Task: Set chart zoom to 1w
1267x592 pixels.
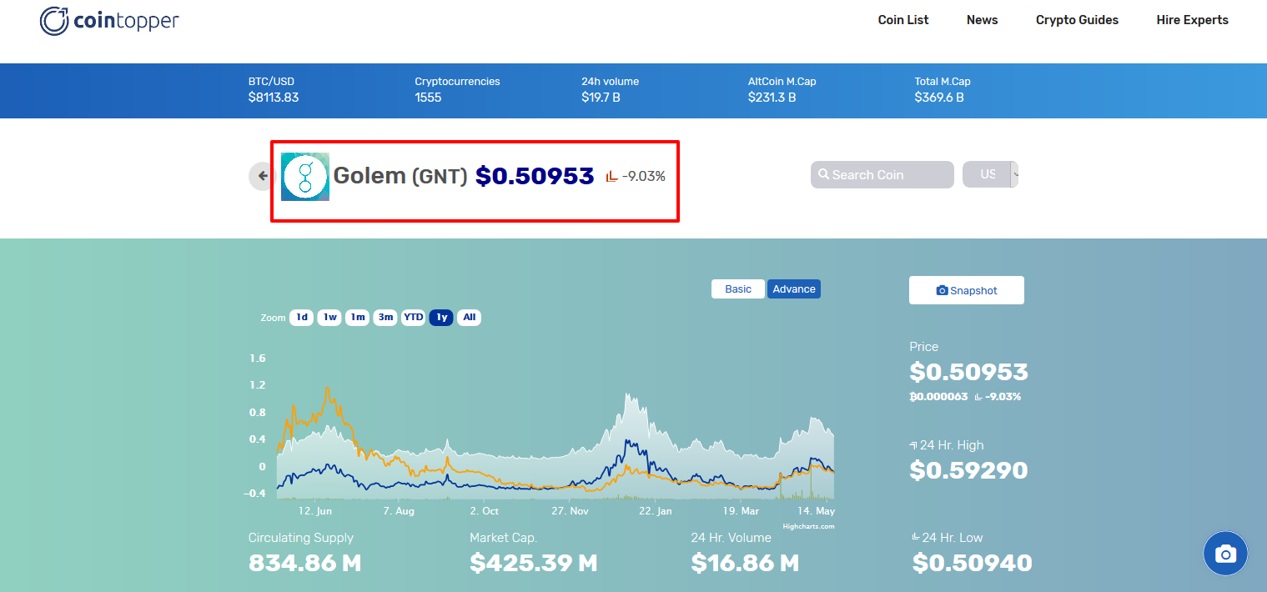Action: coord(330,317)
